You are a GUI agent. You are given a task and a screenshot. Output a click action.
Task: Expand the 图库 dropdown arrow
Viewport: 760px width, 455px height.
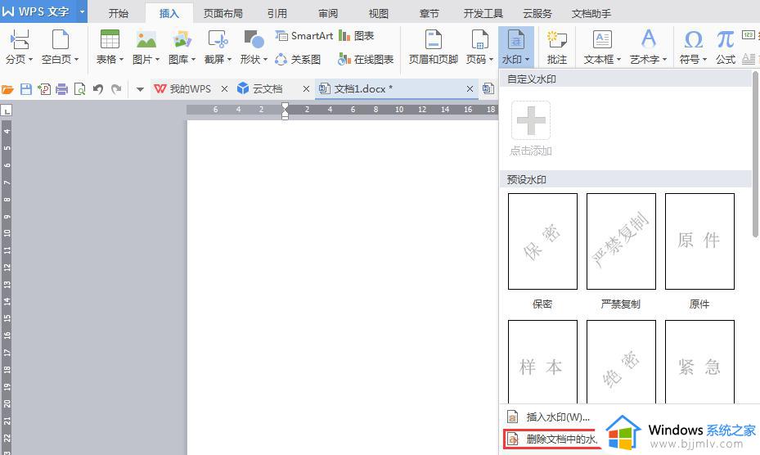pyautogui.click(x=193, y=60)
